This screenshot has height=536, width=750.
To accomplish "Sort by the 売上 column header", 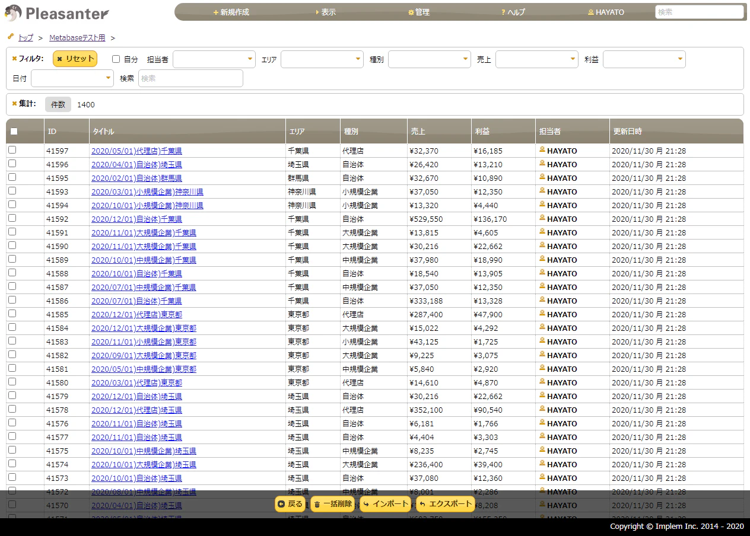I will coord(439,131).
